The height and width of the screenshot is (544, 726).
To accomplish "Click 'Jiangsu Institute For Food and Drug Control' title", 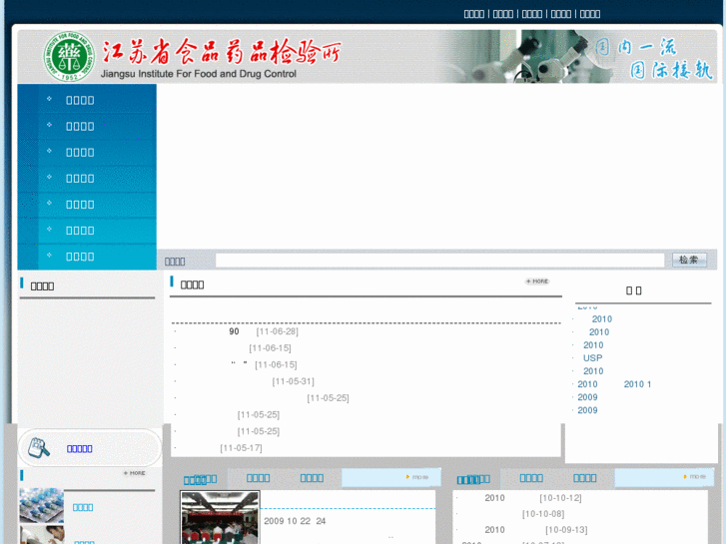I will (198, 74).
